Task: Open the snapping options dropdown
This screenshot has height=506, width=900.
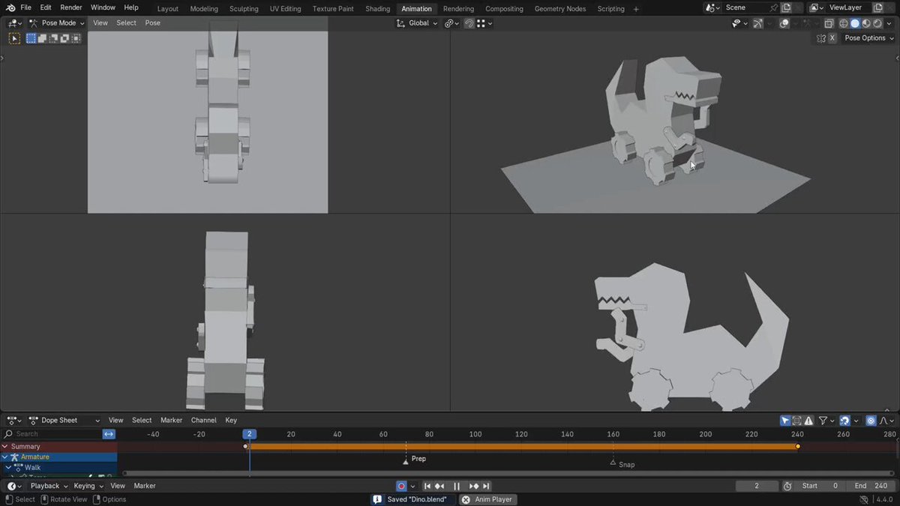Action: pyautogui.click(x=484, y=23)
